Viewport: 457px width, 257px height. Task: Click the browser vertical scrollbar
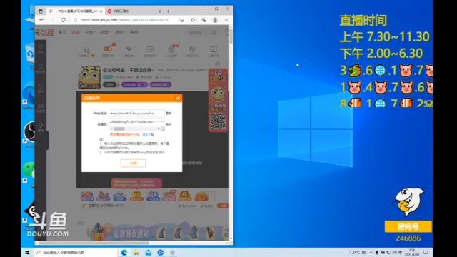231,36
